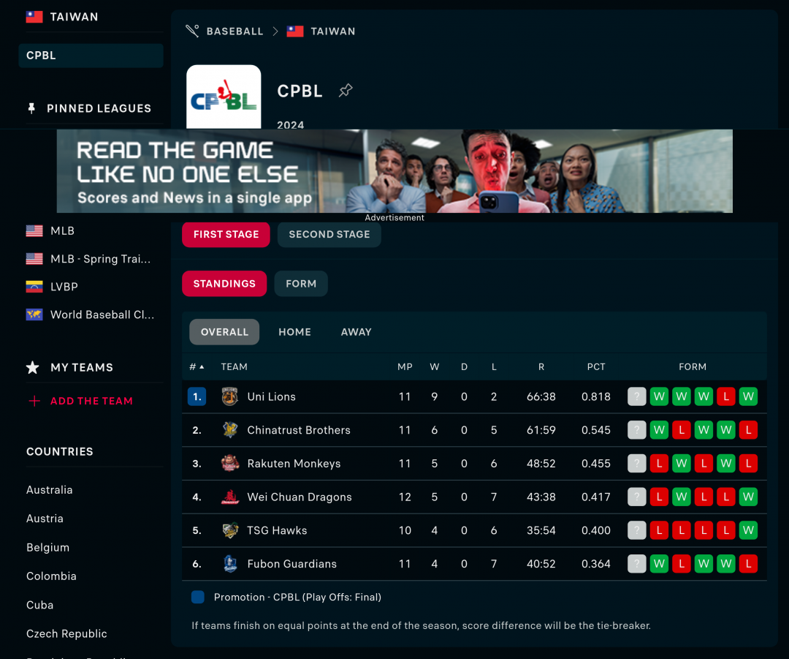Viewport: 789px width, 659px height.
Task: Switch to the First Stage tab
Action: click(226, 234)
